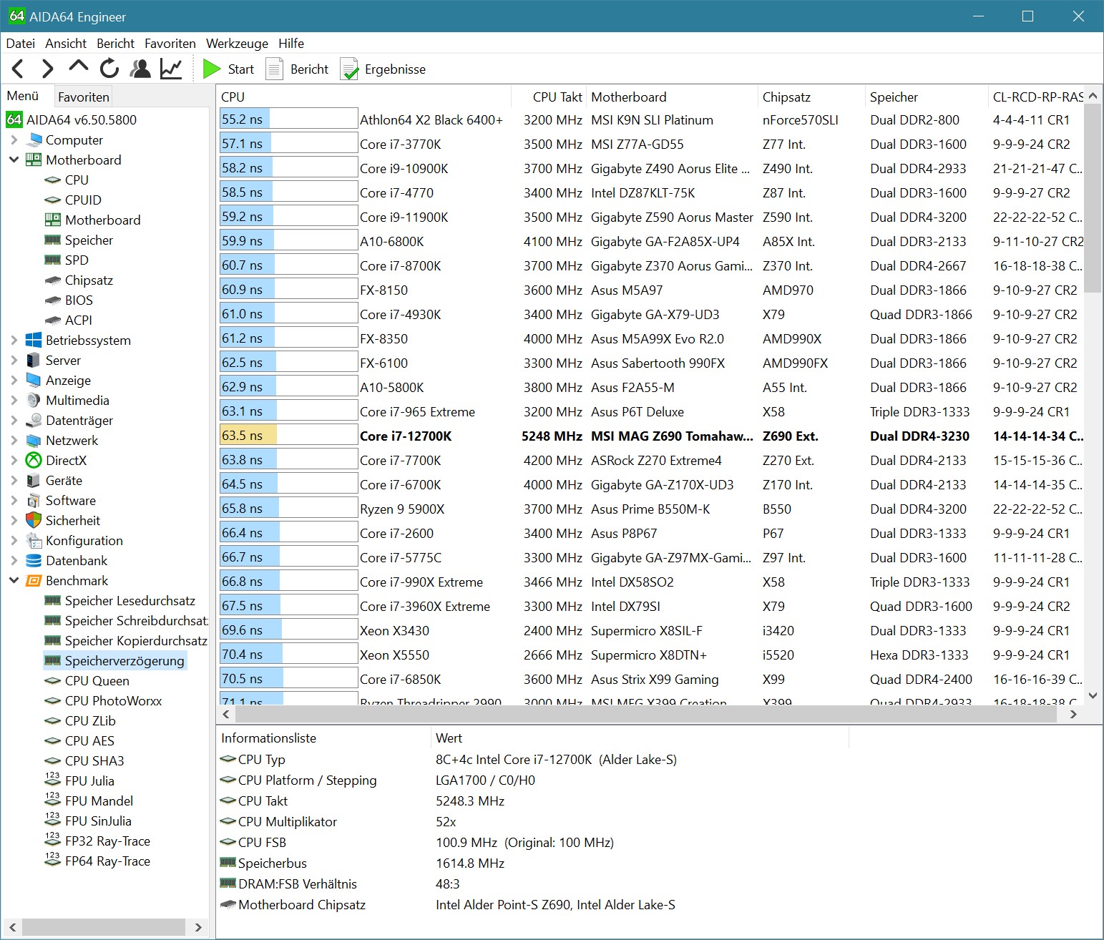
Task: Click the Speicherbus value 1614.8 MHz
Action: (470, 863)
